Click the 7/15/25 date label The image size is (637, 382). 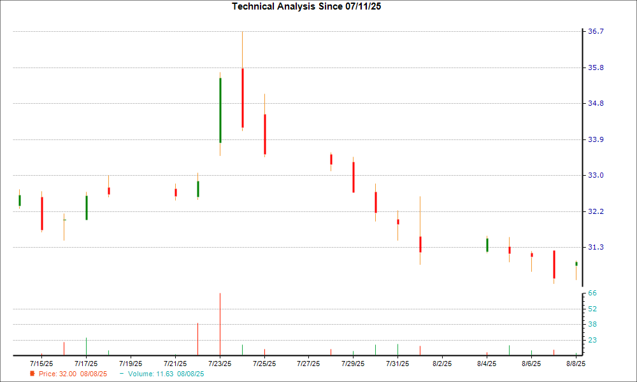pos(41,364)
